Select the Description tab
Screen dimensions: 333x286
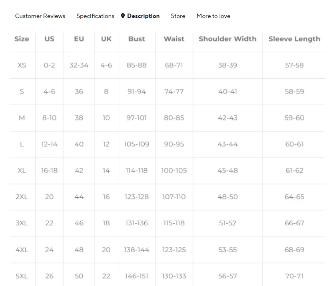144,16
